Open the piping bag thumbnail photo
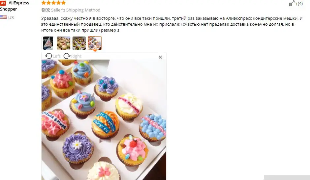Viewport: 310px width, 180px height. pyautogui.click(x=48, y=43)
